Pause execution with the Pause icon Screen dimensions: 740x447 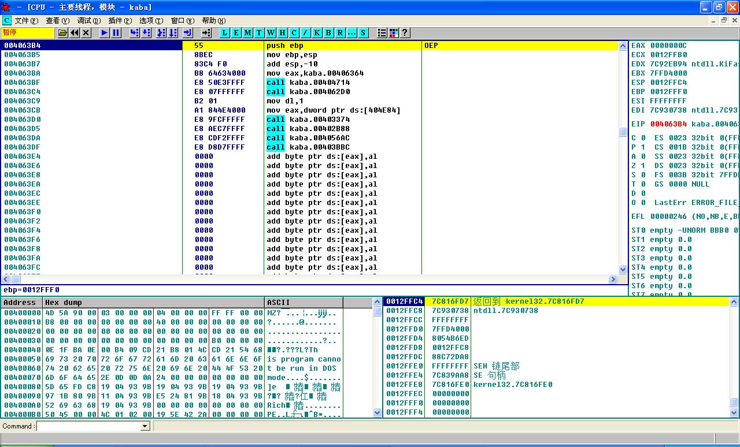(116, 33)
